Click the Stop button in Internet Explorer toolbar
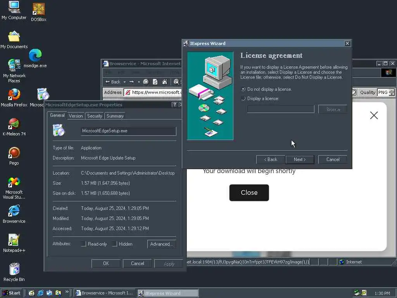 coord(146,82)
